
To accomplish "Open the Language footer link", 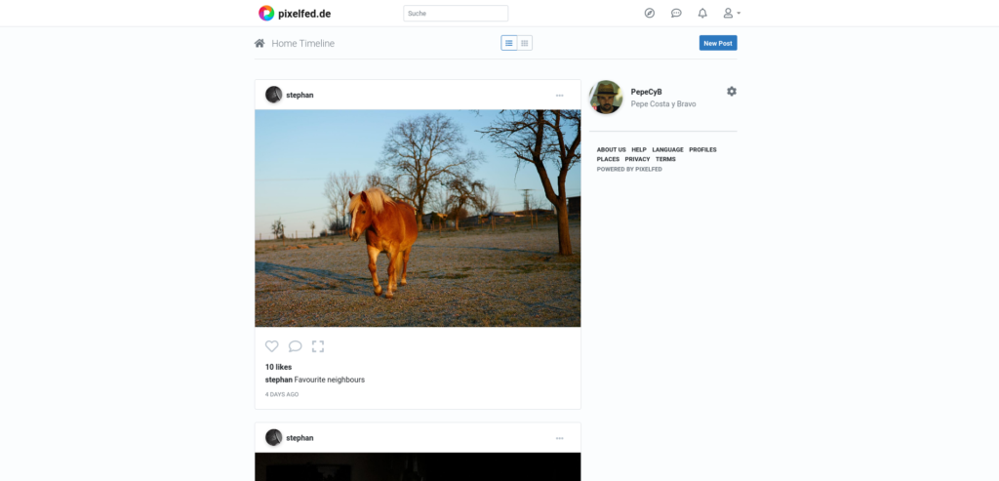I will pyautogui.click(x=667, y=149).
